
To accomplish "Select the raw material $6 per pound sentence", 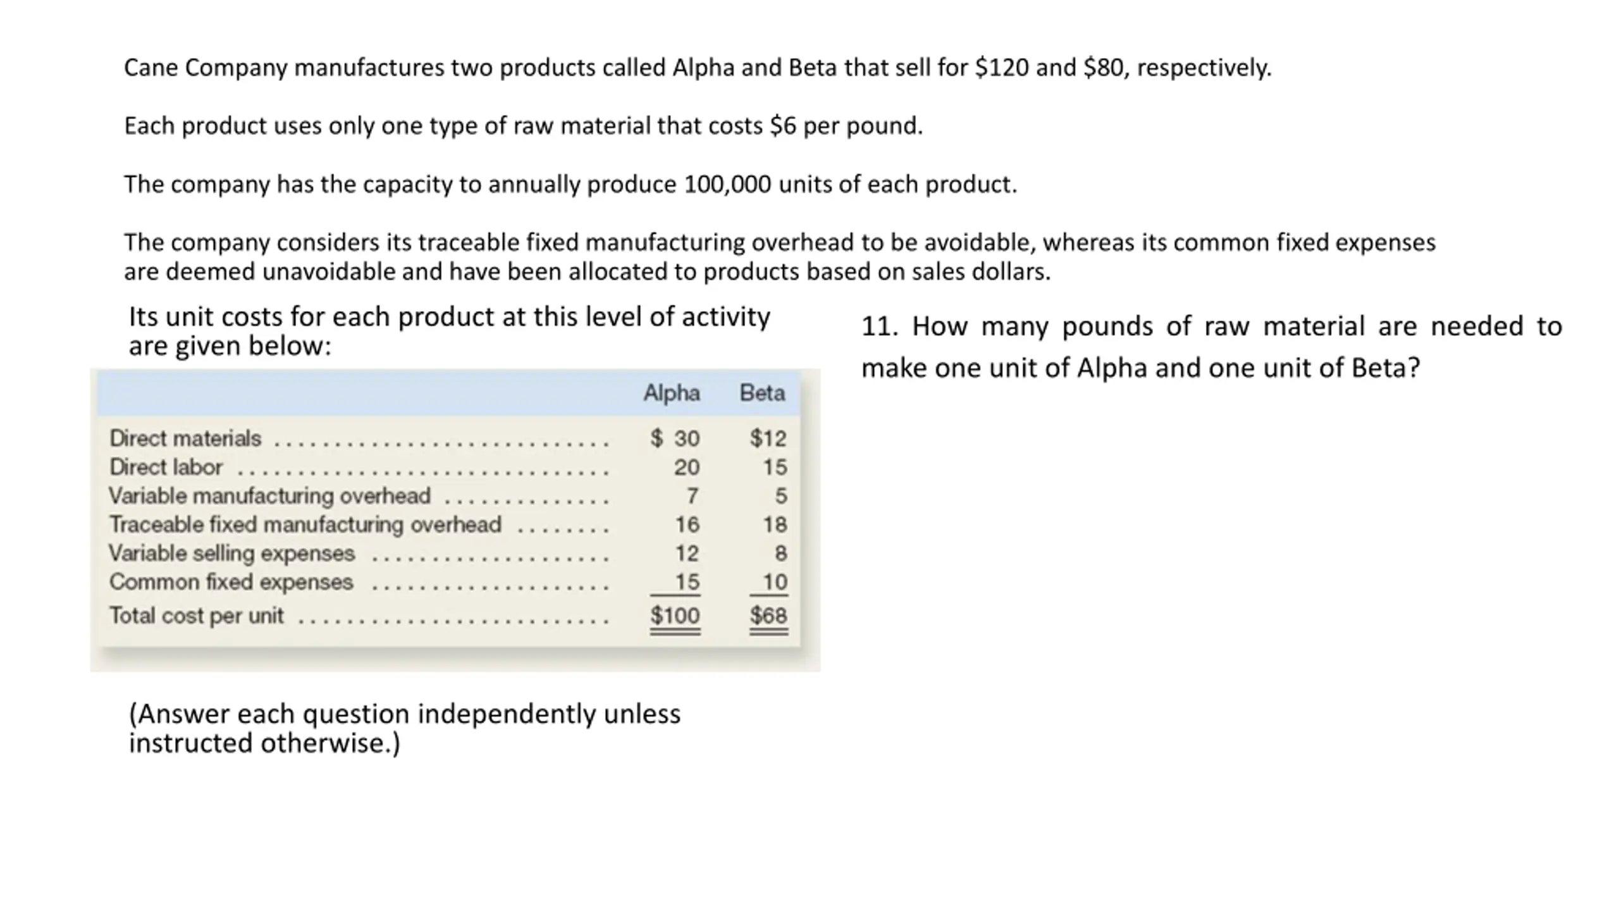I will [x=524, y=126].
